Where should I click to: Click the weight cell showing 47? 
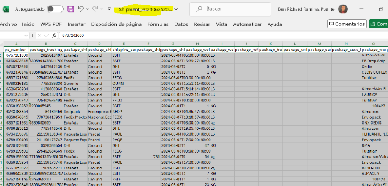click(197, 146)
